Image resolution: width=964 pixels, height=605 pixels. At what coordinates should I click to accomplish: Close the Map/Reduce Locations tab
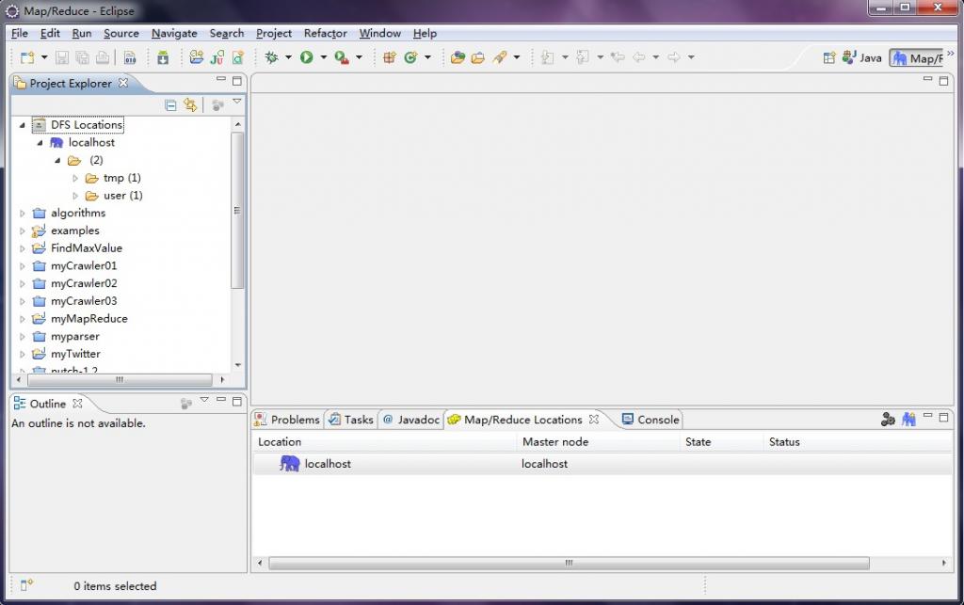click(x=594, y=419)
